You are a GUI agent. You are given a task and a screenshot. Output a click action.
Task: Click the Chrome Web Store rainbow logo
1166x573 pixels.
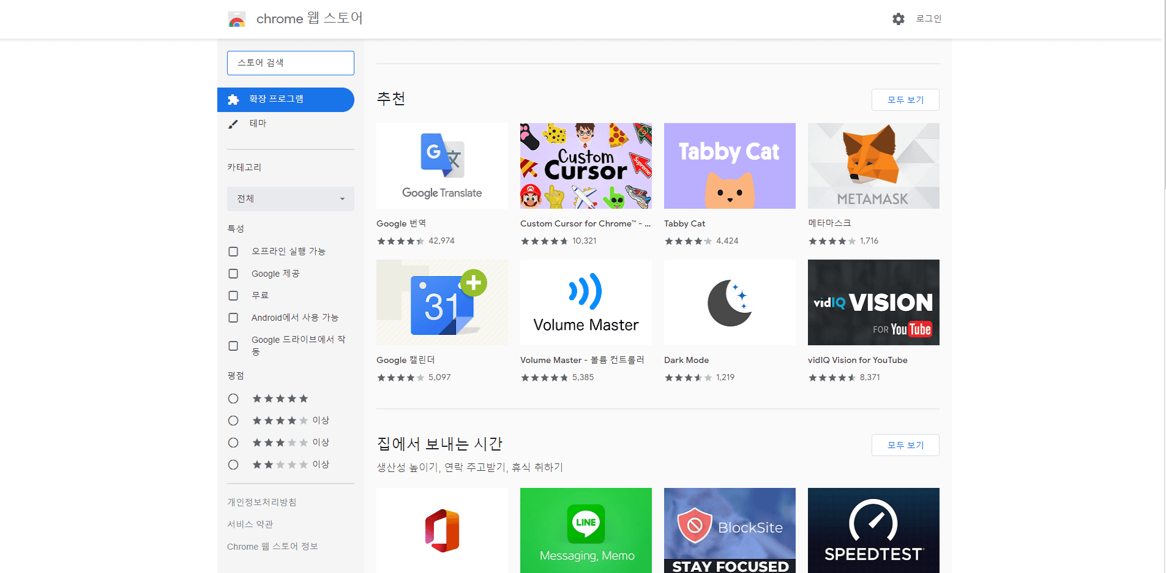[x=237, y=19]
